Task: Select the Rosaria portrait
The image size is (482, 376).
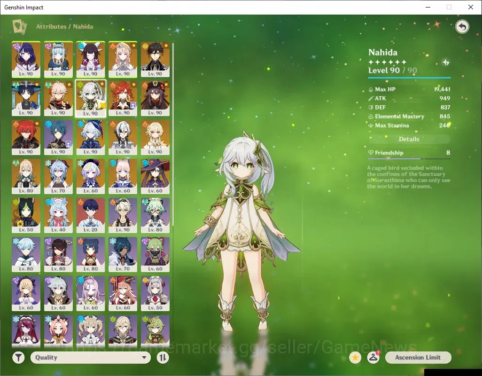Action: pos(26,331)
